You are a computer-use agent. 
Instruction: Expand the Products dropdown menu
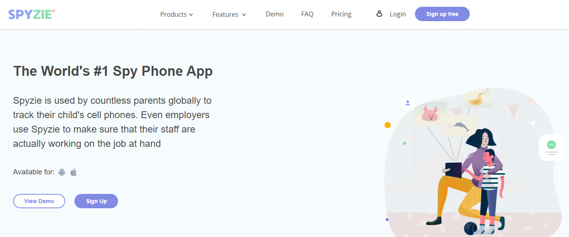[x=176, y=14]
